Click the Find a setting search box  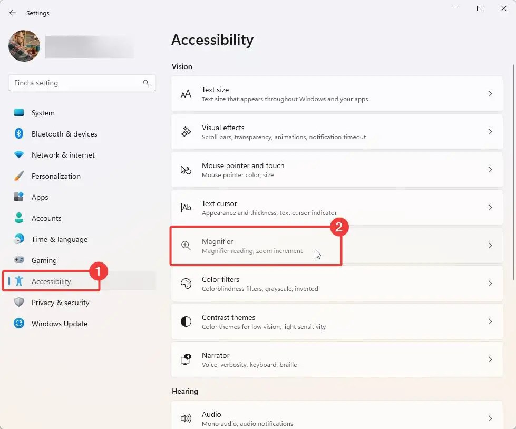[82, 83]
